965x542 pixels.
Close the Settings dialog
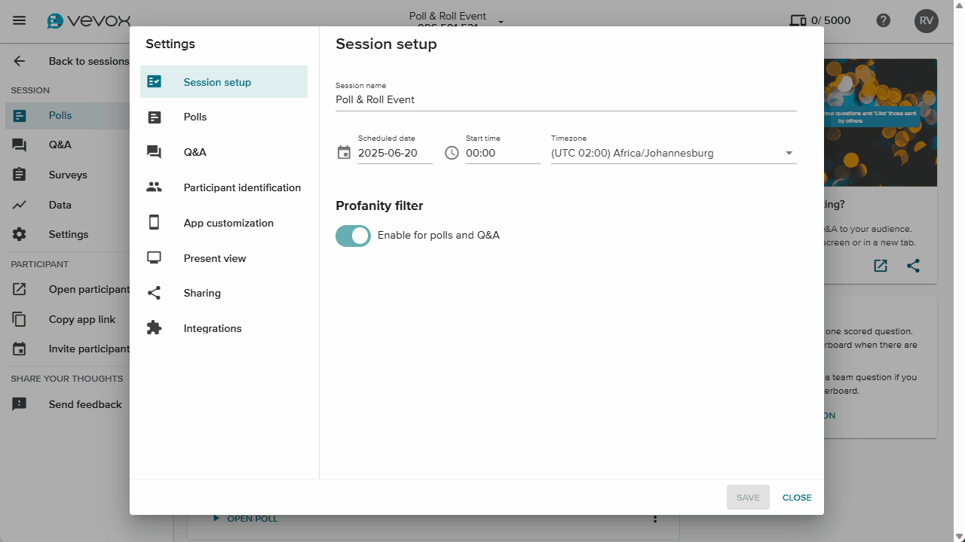point(796,498)
